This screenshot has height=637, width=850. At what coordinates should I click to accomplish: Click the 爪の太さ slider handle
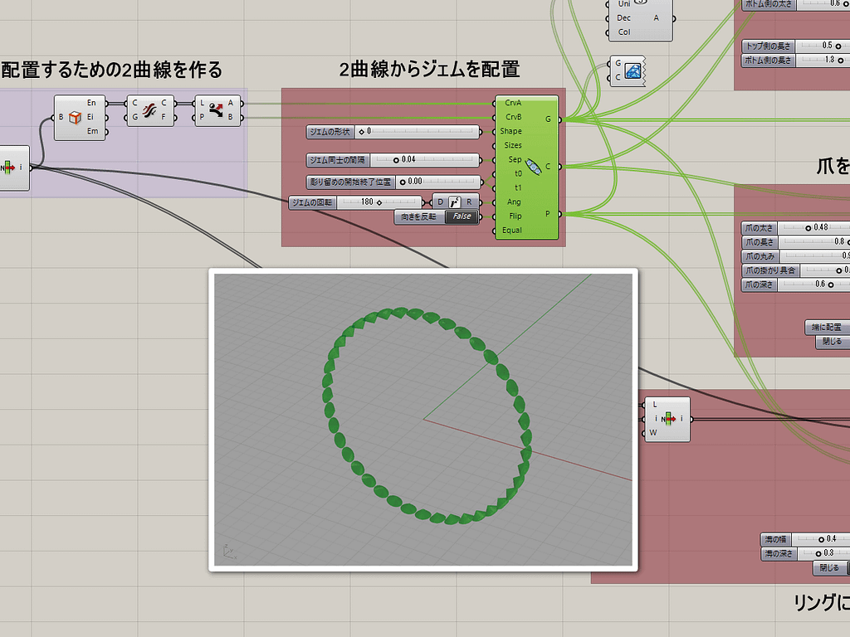point(808,227)
